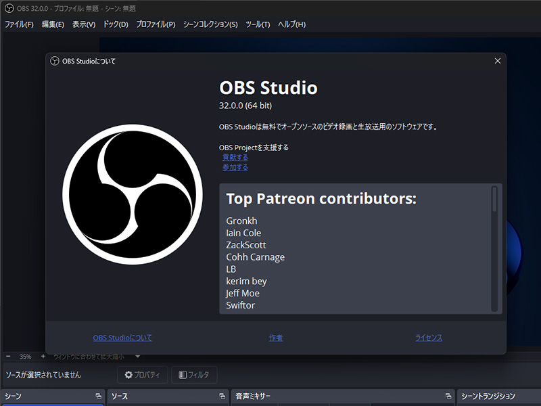The image size is (541, 406).
Task: Click the OBS icon in the dialog title bar
Action: 55,61
